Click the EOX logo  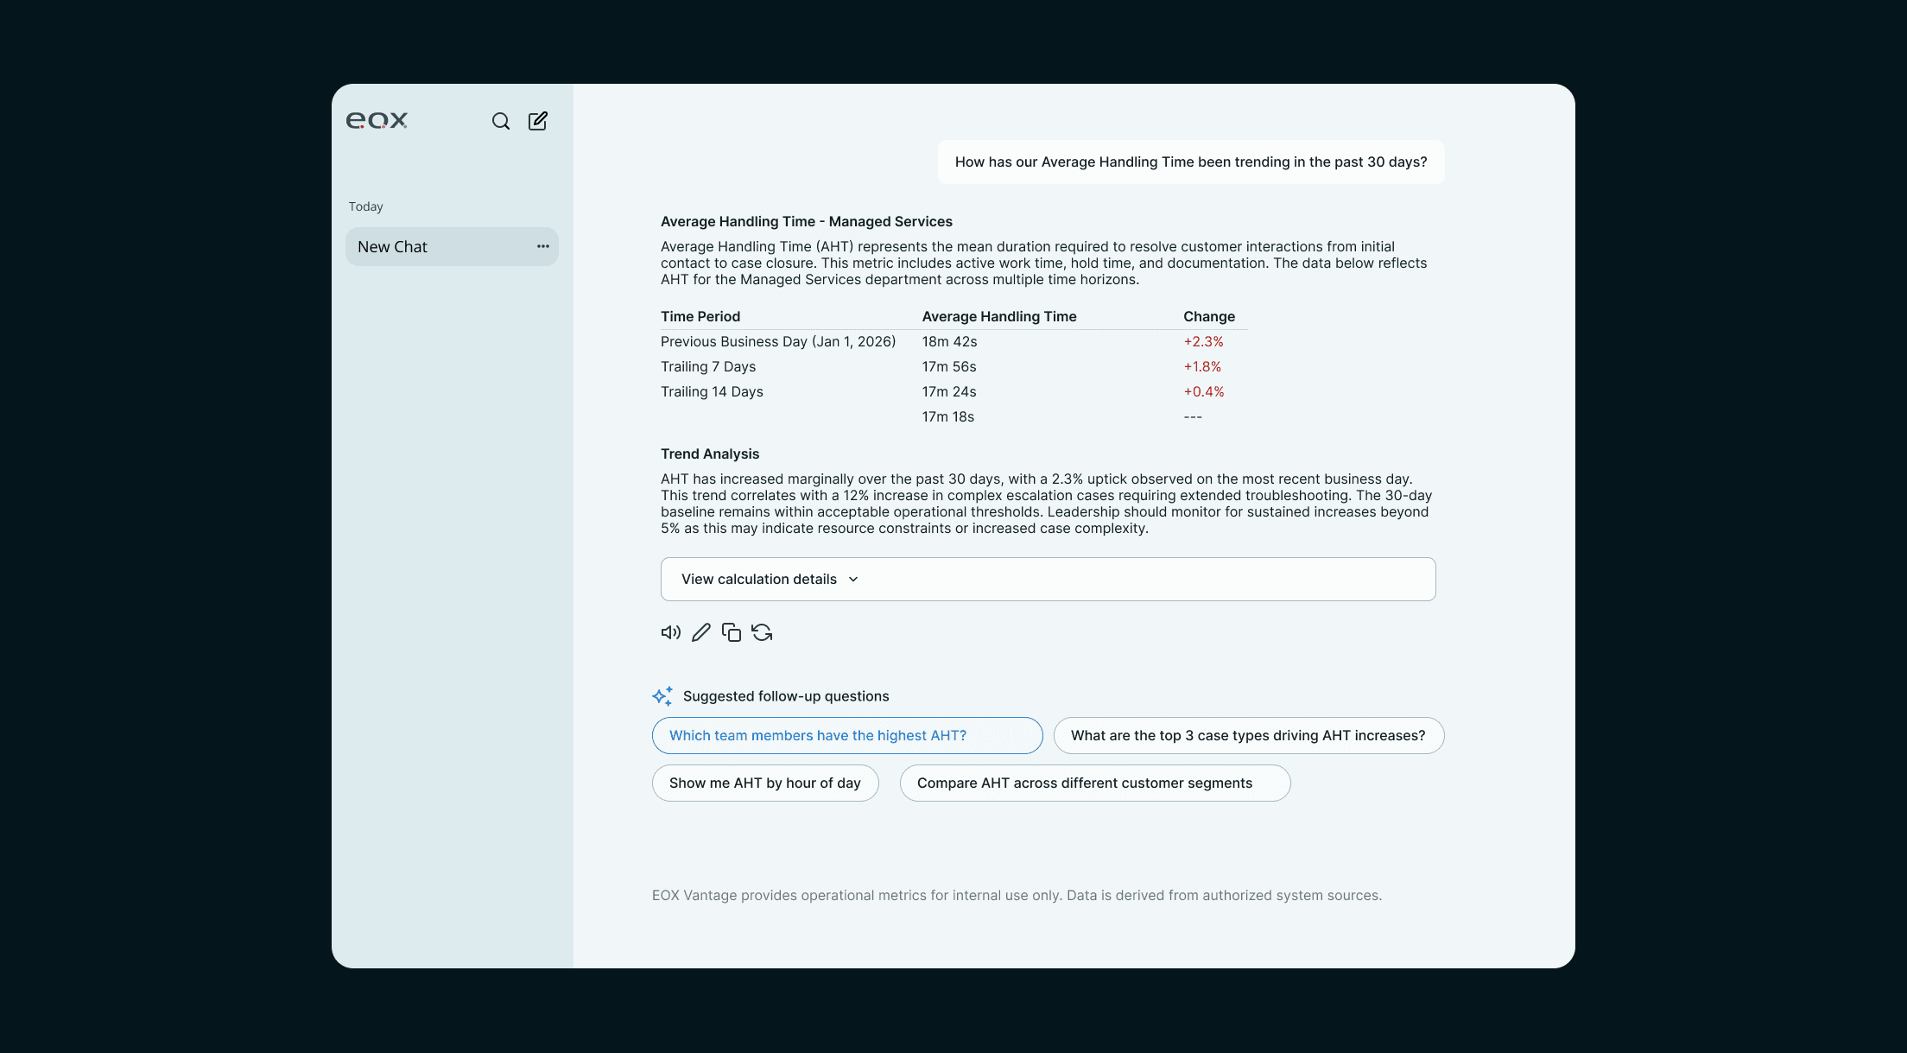377,121
